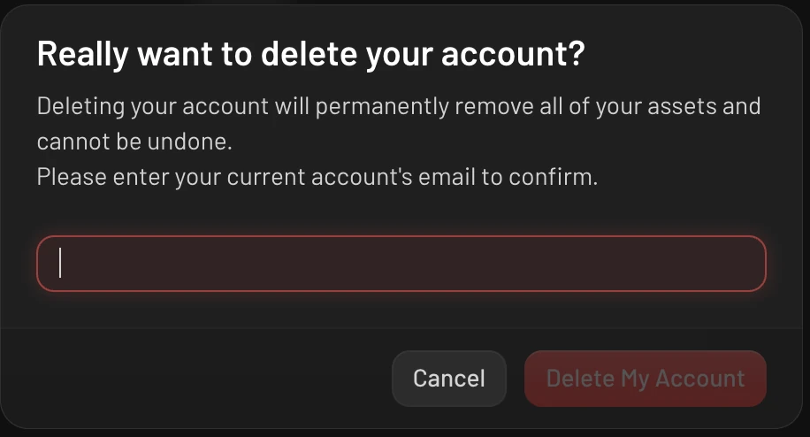Click the Cancel button

449,379
